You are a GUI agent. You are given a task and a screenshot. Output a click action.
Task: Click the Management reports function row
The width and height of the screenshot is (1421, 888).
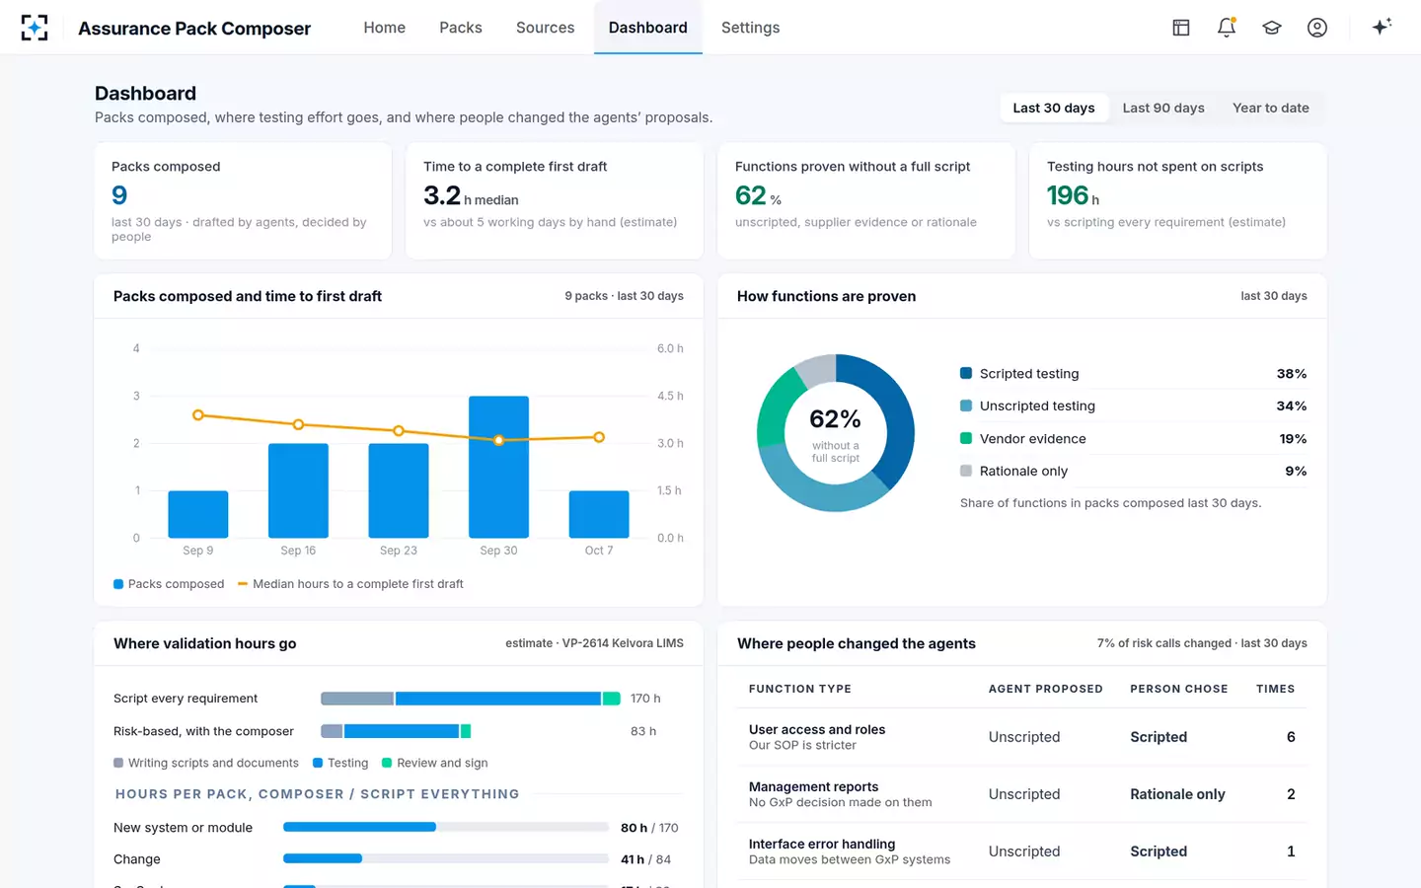tap(1022, 794)
